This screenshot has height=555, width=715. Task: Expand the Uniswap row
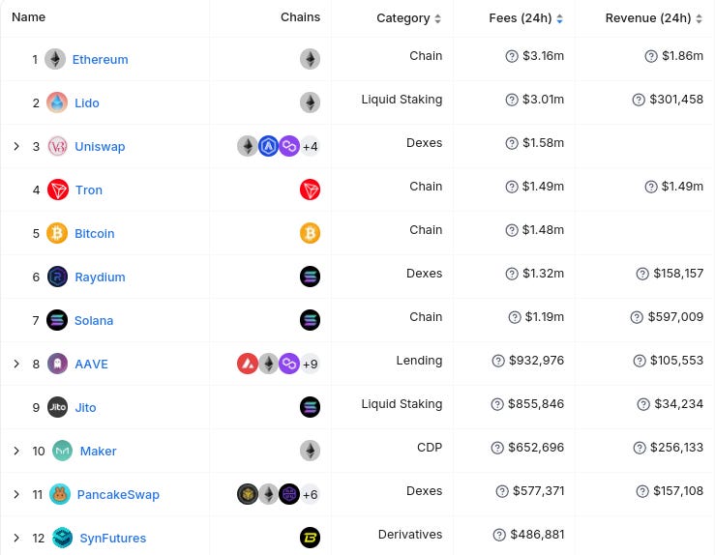pyautogui.click(x=16, y=146)
